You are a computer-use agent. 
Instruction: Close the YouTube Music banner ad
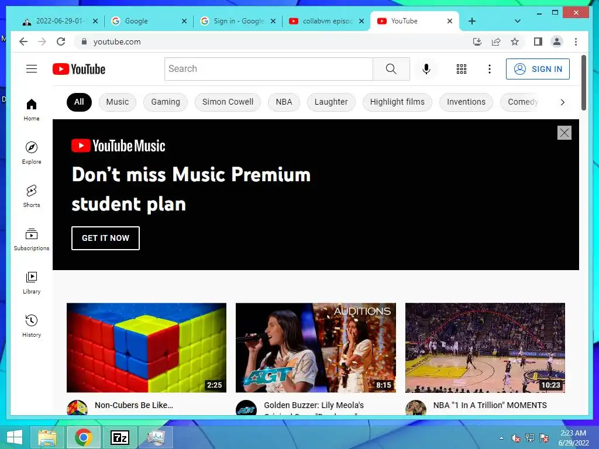tap(564, 133)
